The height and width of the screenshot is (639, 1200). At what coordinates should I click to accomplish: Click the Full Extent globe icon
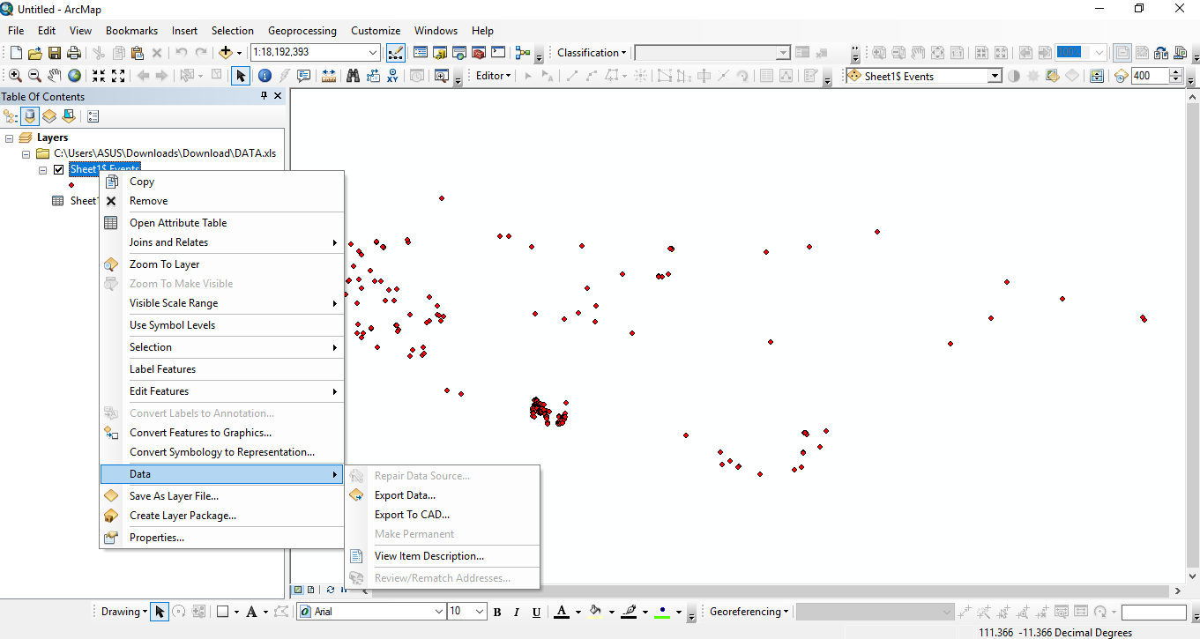pos(75,76)
